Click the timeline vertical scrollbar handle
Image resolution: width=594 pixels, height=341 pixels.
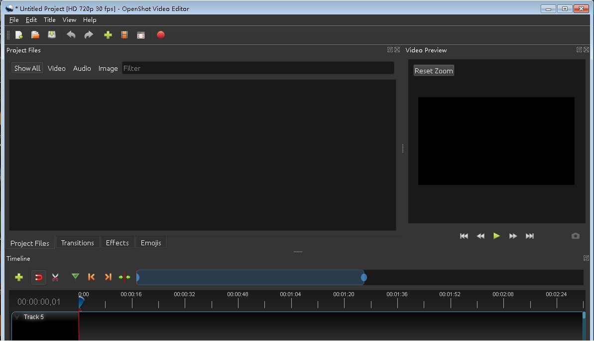click(584, 315)
